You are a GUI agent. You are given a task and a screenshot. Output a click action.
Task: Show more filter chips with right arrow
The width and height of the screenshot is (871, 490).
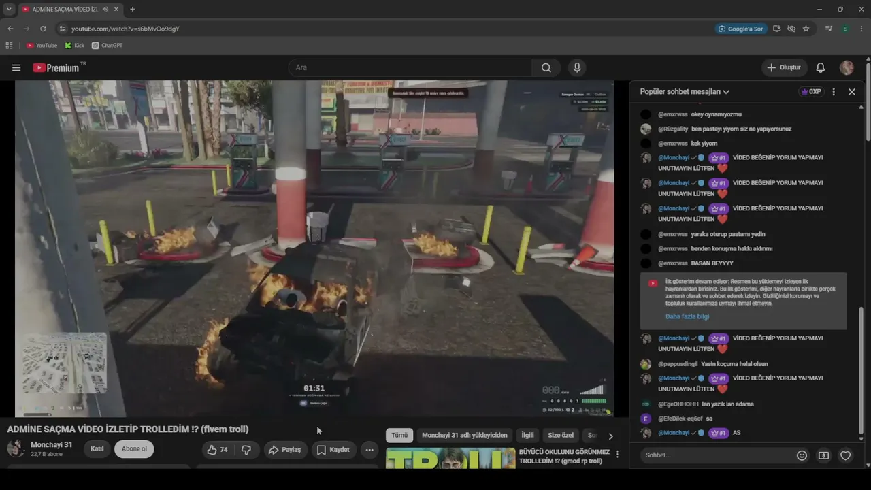610,436
